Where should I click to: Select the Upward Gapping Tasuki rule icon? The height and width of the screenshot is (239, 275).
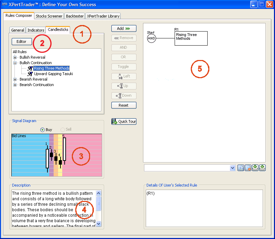tap(30, 74)
